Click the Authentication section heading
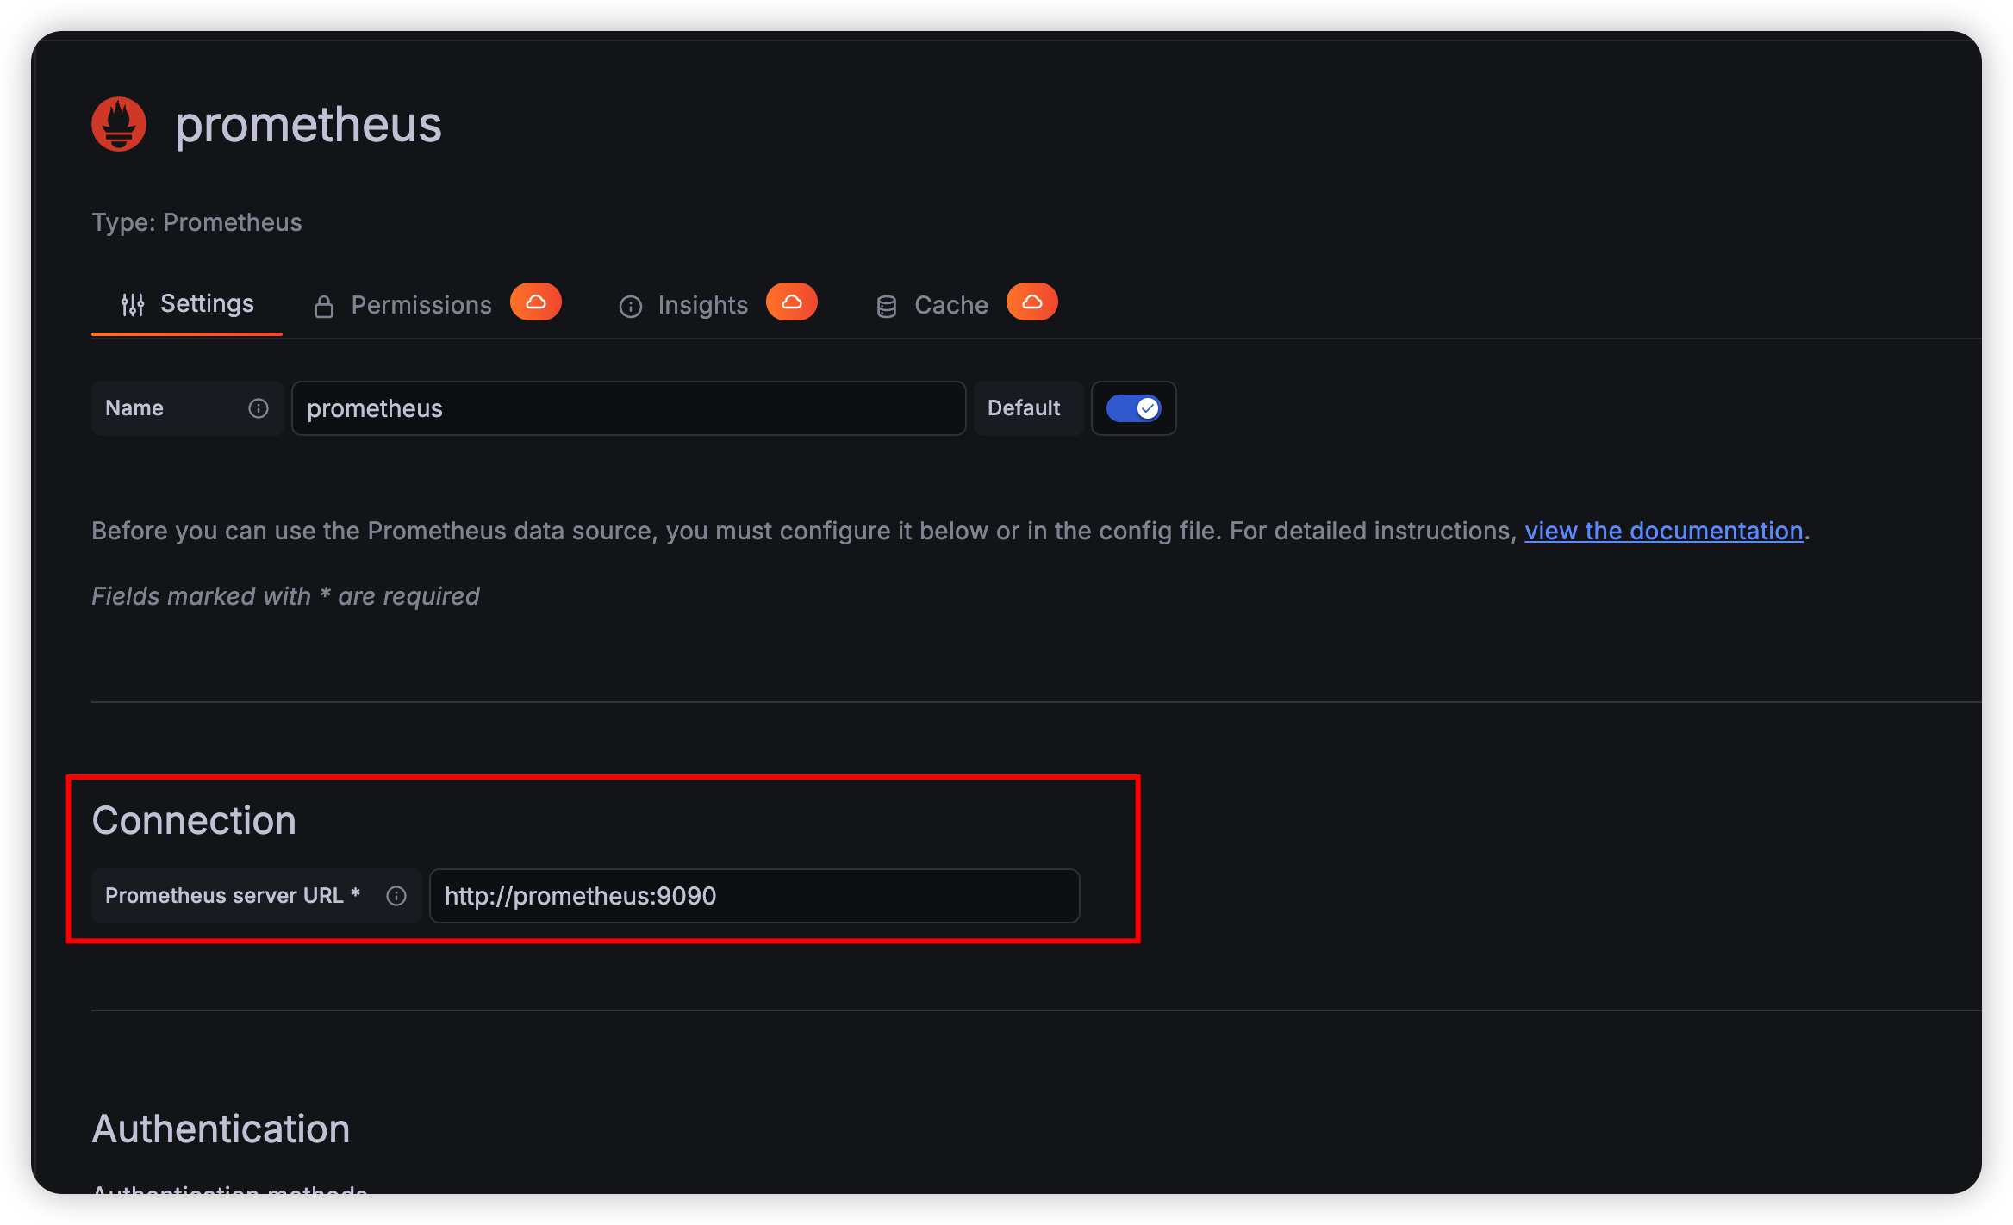Image resolution: width=2013 pixels, height=1225 pixels. point(221,1129)
